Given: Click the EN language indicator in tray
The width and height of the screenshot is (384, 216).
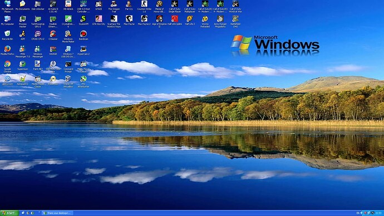Looking at the screenshot, I should [x=358, y=213].
